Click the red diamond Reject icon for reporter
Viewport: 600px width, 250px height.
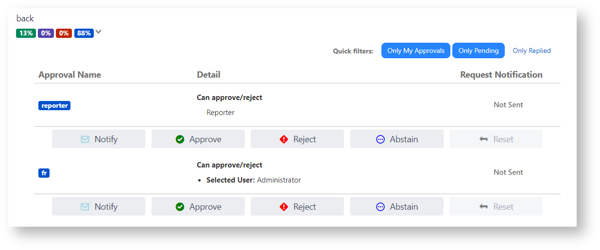(x=284, y=139)
